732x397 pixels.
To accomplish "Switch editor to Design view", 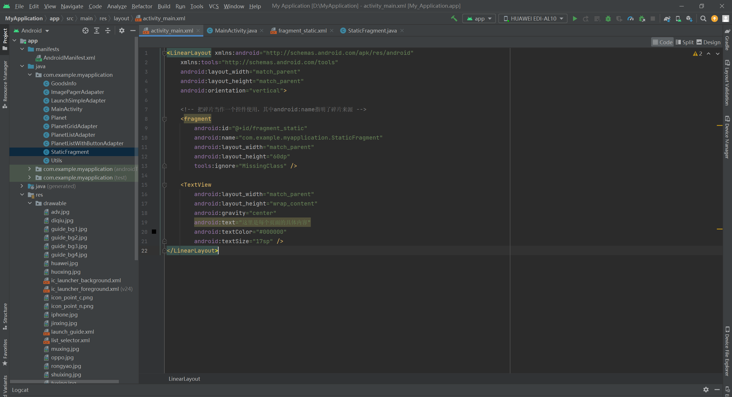I will pyautogui.click(x=708, y=42).
